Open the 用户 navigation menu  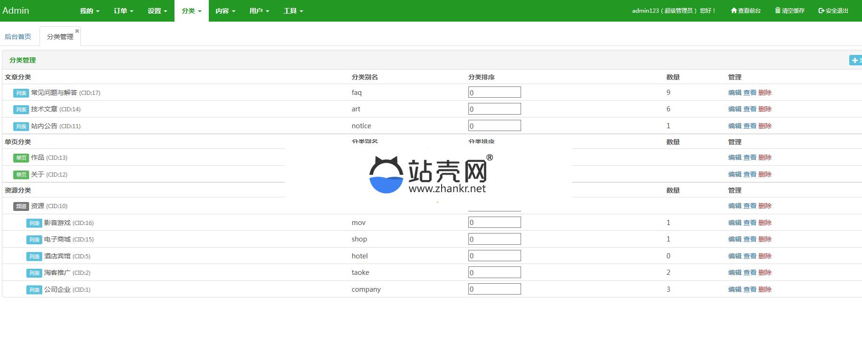259,11
